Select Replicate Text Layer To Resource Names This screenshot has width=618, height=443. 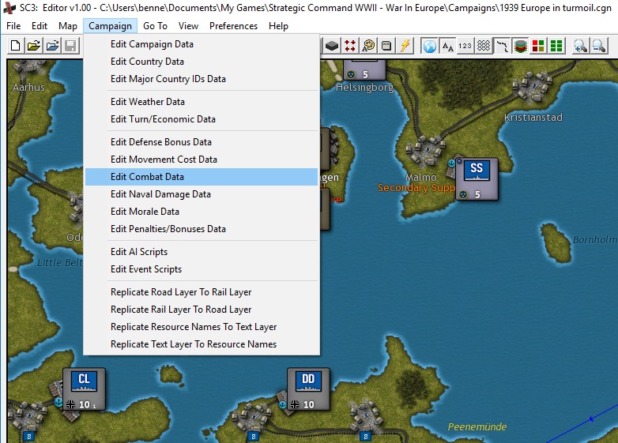point(202,344)
